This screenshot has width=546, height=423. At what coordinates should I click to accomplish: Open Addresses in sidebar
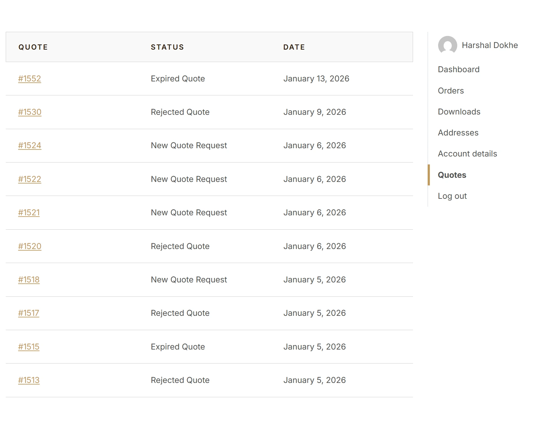tap(458, 133)
